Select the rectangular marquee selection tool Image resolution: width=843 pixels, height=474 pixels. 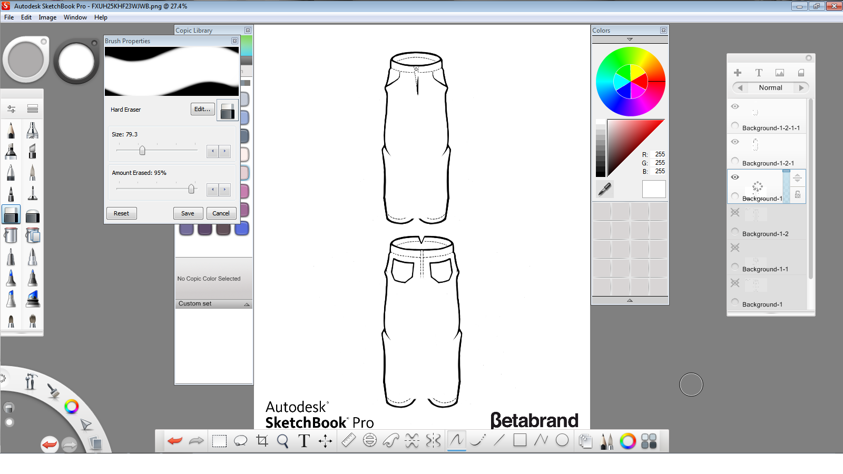click(219, 441)
